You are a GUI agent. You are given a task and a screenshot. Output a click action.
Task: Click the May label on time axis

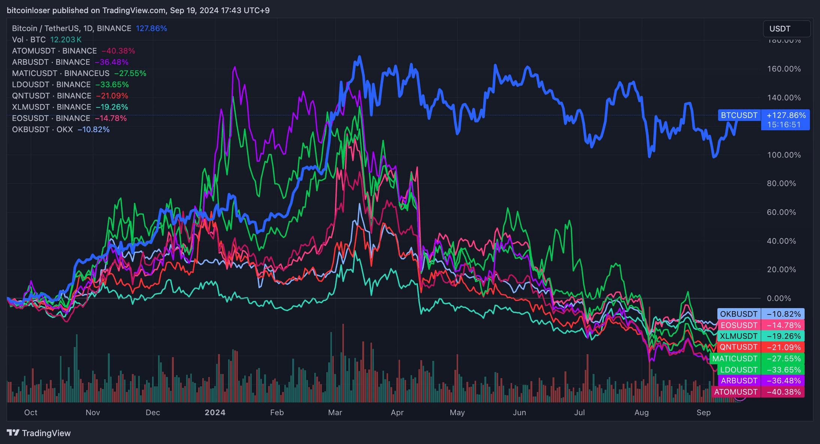click(457, 413)
